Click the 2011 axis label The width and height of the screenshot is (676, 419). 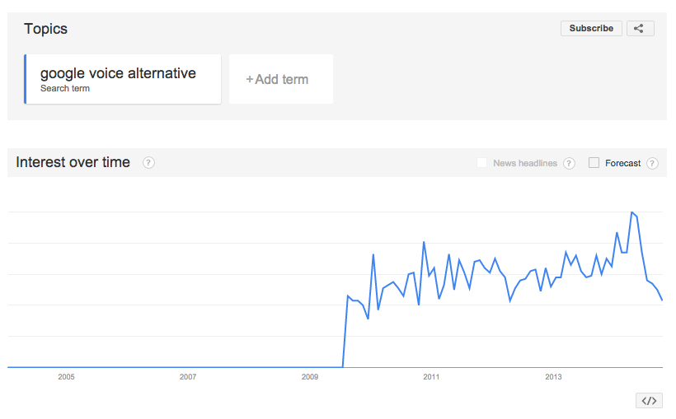[431, 377]
